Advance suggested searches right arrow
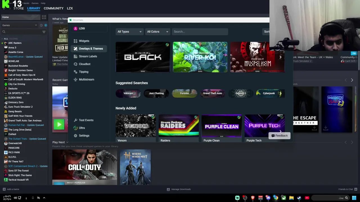The height and width of the screenshot is (202, 360). (280, 93)
